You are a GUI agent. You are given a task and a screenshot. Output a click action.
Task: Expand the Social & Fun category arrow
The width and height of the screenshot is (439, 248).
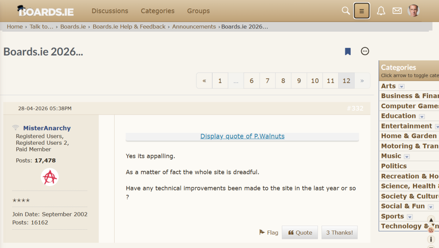tap(430, 207)
